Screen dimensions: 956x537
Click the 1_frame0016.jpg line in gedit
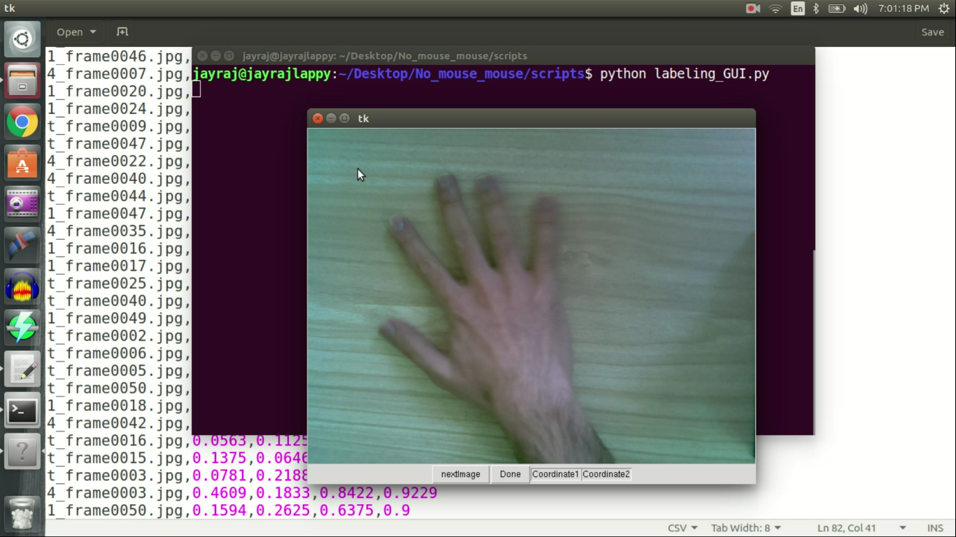coord(119,249)
